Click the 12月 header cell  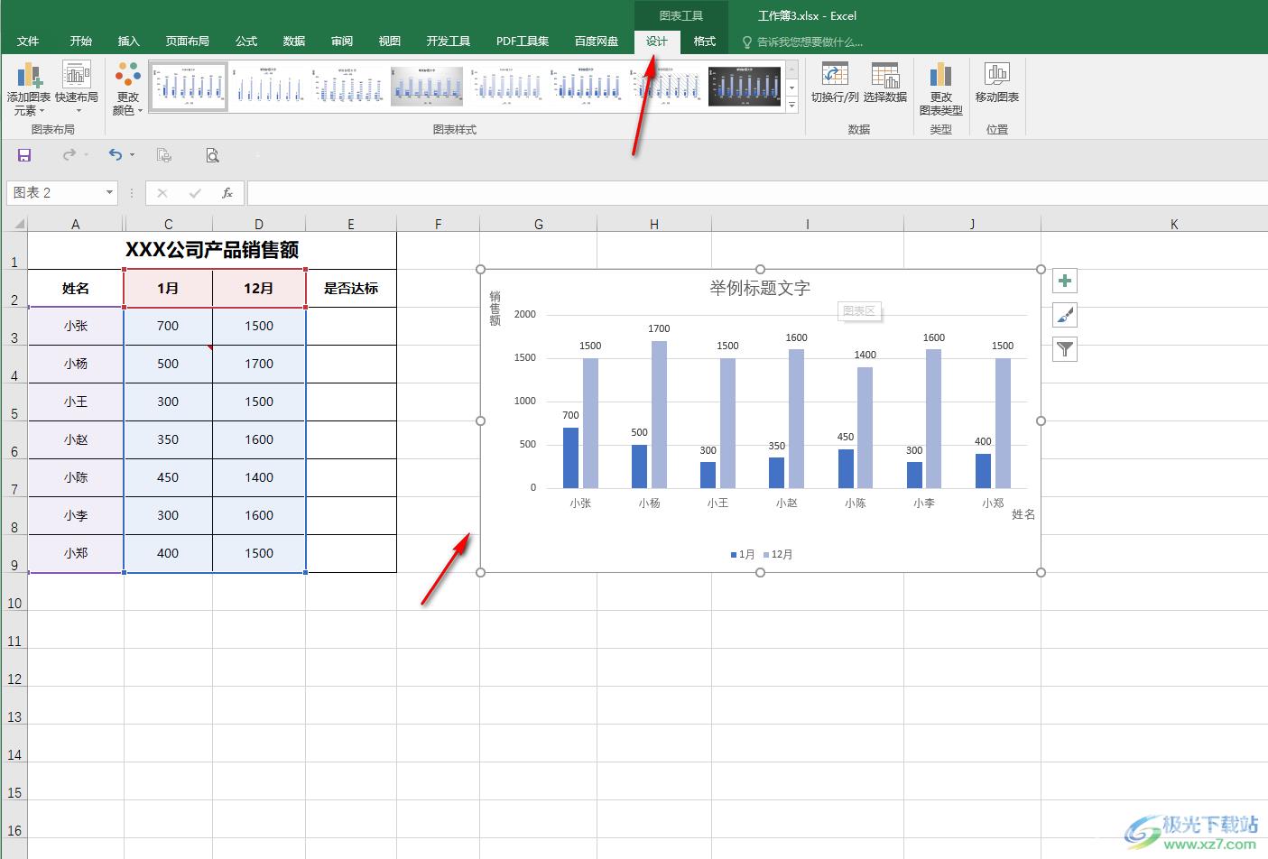(259, 289)
